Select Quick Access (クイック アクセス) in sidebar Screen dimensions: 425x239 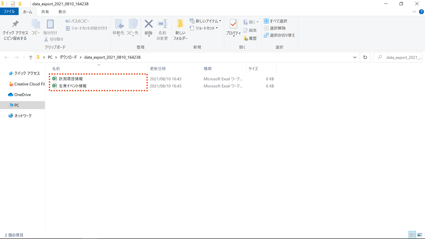(x=24, y=73)
